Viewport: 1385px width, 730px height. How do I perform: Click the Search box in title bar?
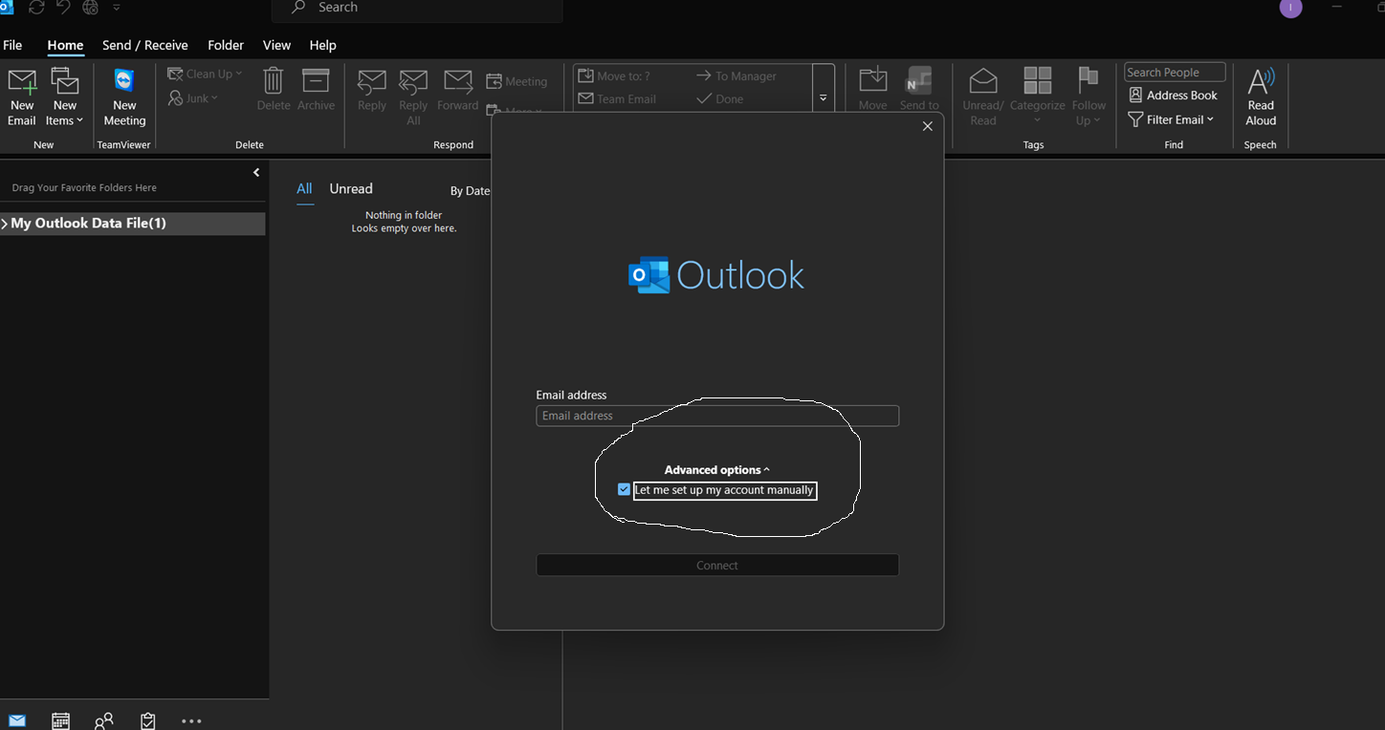point(417,9)
